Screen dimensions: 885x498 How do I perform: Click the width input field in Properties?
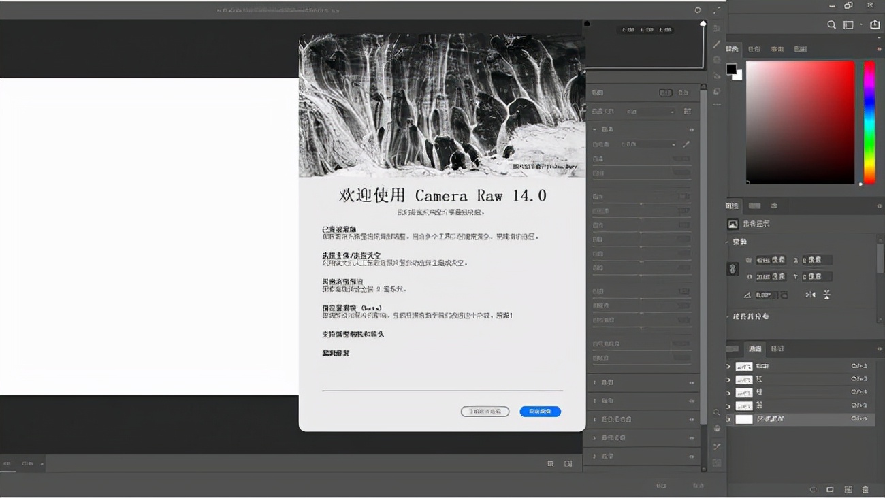pos(771,260)
